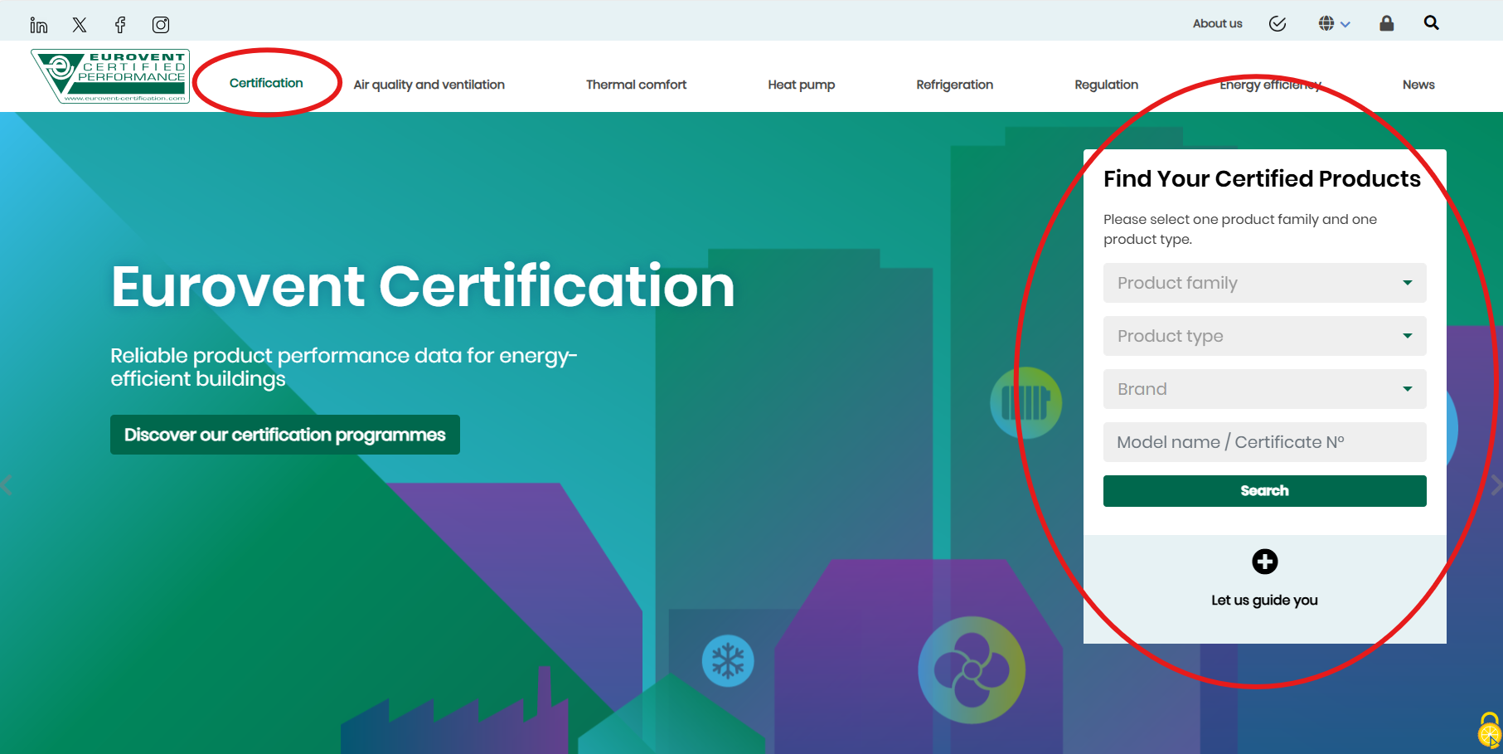Click the Model name / Certificate N° field
Viewport: 1503px width, 754px height.
[x=1264, y=442]
